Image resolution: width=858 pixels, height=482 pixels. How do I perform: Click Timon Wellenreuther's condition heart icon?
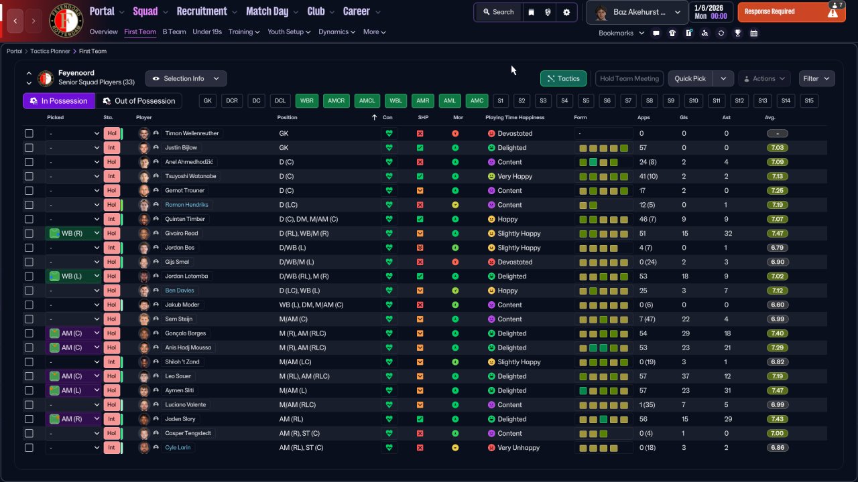[389, 133]
